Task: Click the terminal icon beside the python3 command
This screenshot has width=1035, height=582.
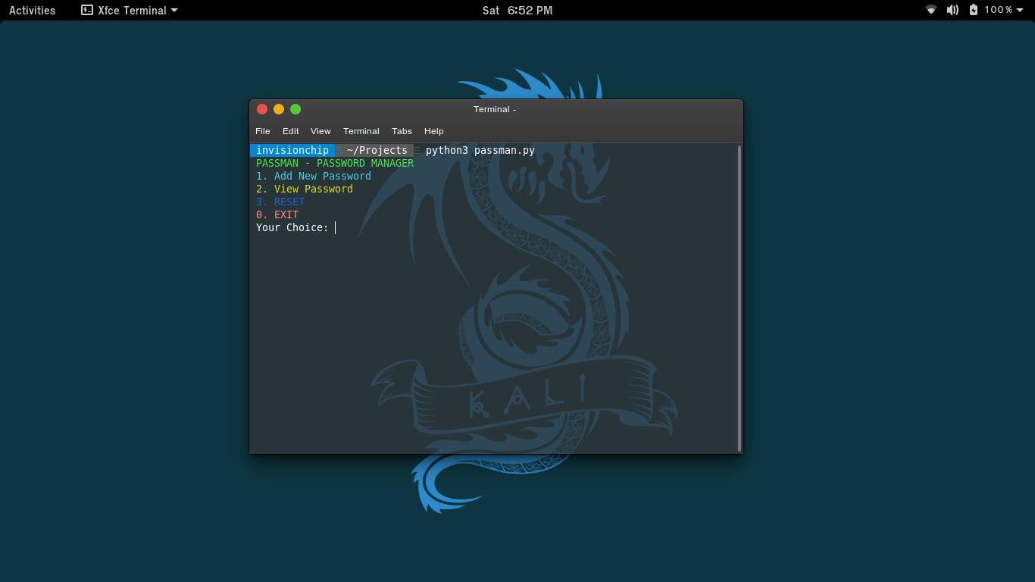Action: [x=417, y=150]
